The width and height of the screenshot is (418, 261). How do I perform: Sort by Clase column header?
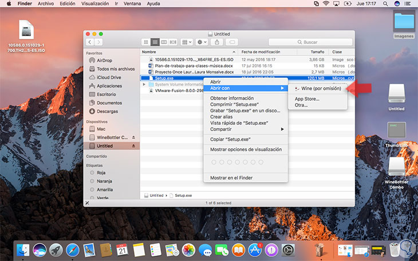(342, 52)
